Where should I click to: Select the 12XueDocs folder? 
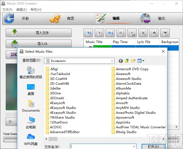click(x=56, y=122)
